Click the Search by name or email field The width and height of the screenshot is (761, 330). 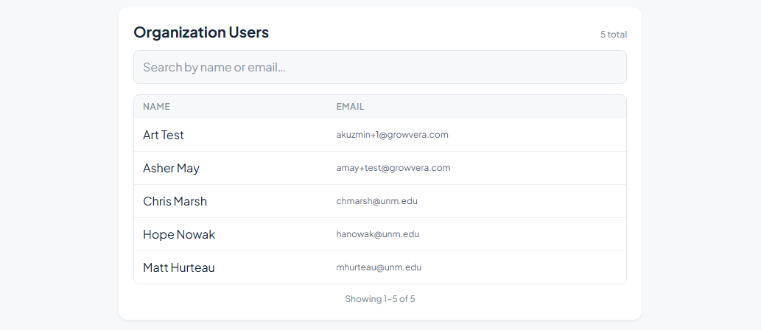point(380,67)
